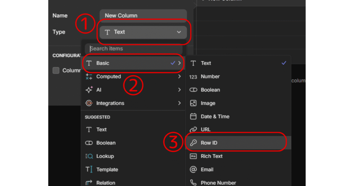Screen dimensions: 354x186
Task: Click the suggested Relation arrow icon
Action: point(89,183)
